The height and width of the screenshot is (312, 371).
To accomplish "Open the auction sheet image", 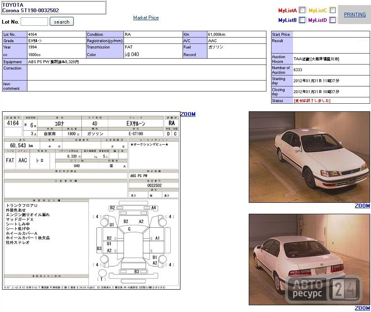I will [x=91, y=201].
